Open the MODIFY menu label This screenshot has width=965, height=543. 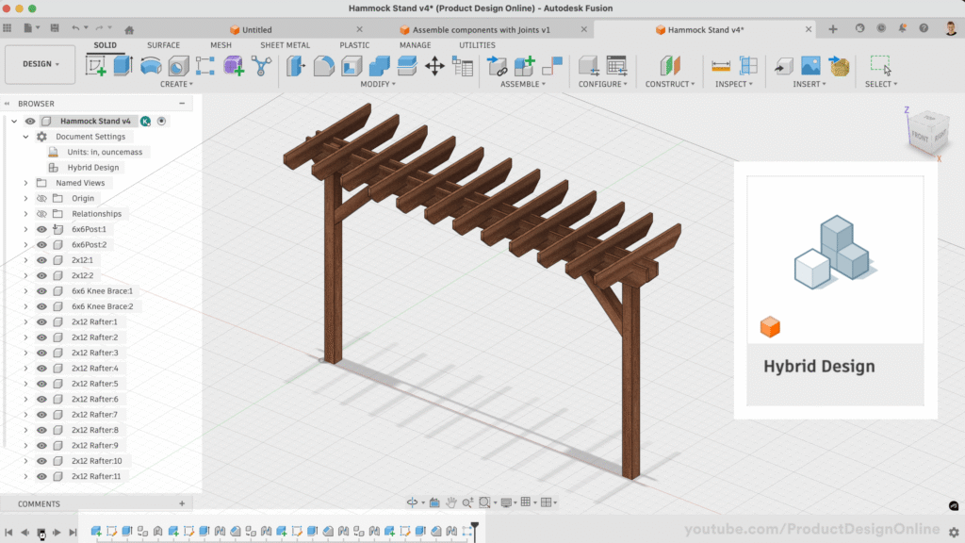[378, 84]
